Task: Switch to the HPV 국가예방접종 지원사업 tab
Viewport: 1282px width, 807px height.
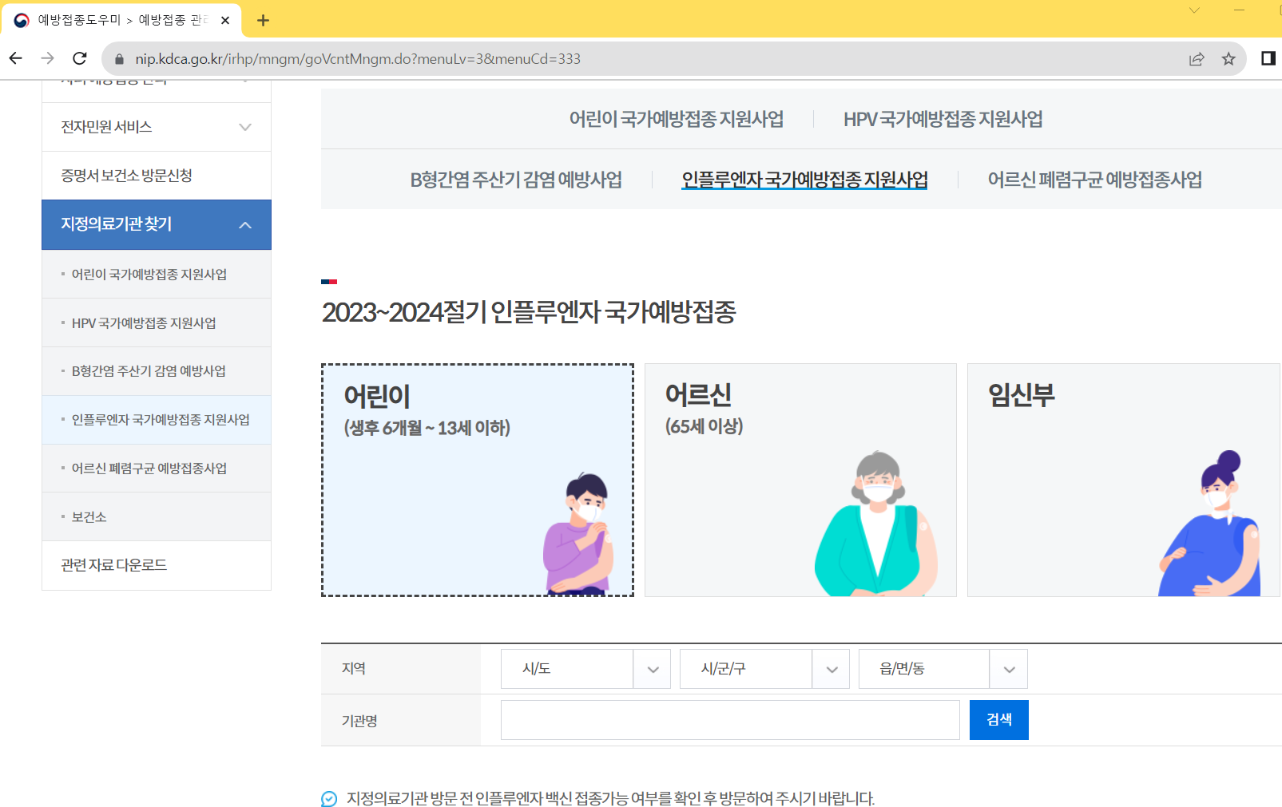Action: point(943,119)
